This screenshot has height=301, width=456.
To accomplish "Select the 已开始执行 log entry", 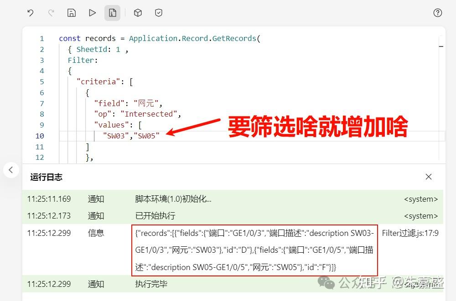I will (x=233, y=215).
